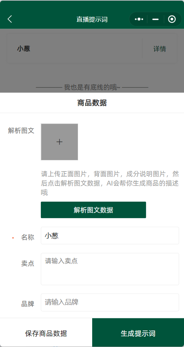The height and width of the screenshot is (347, 184).
Task: Select the 小葱 product card title
Action: (x=24, y=48)
